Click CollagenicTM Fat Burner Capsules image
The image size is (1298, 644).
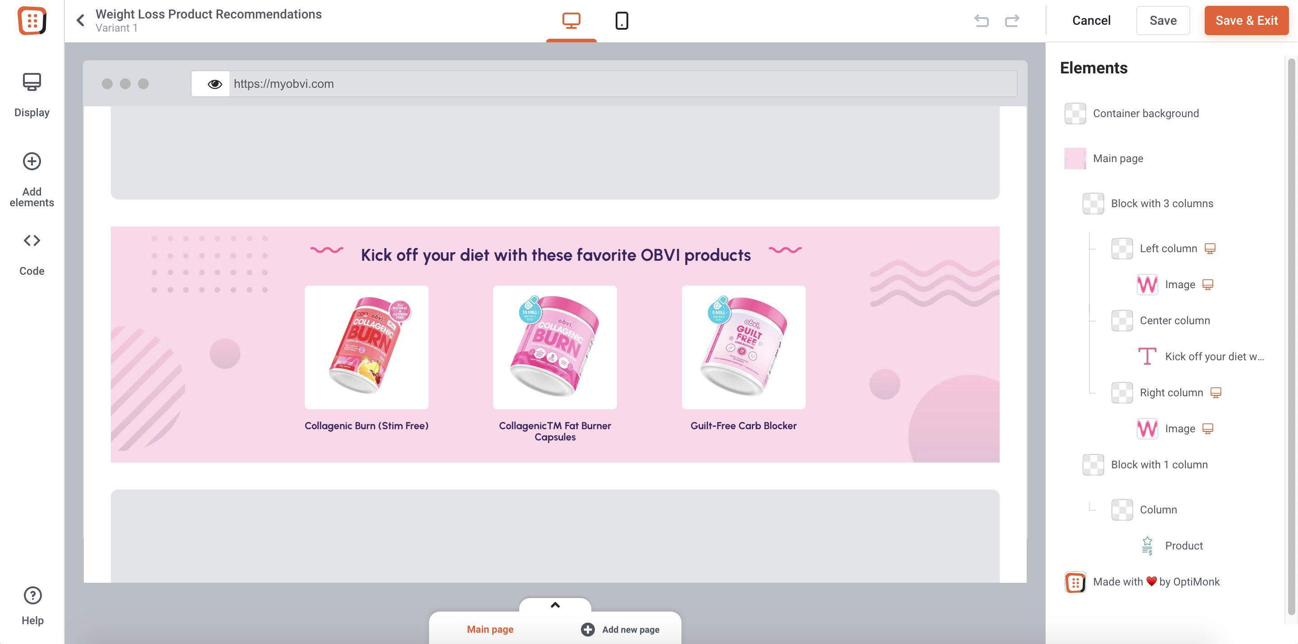tap(555, 347)
